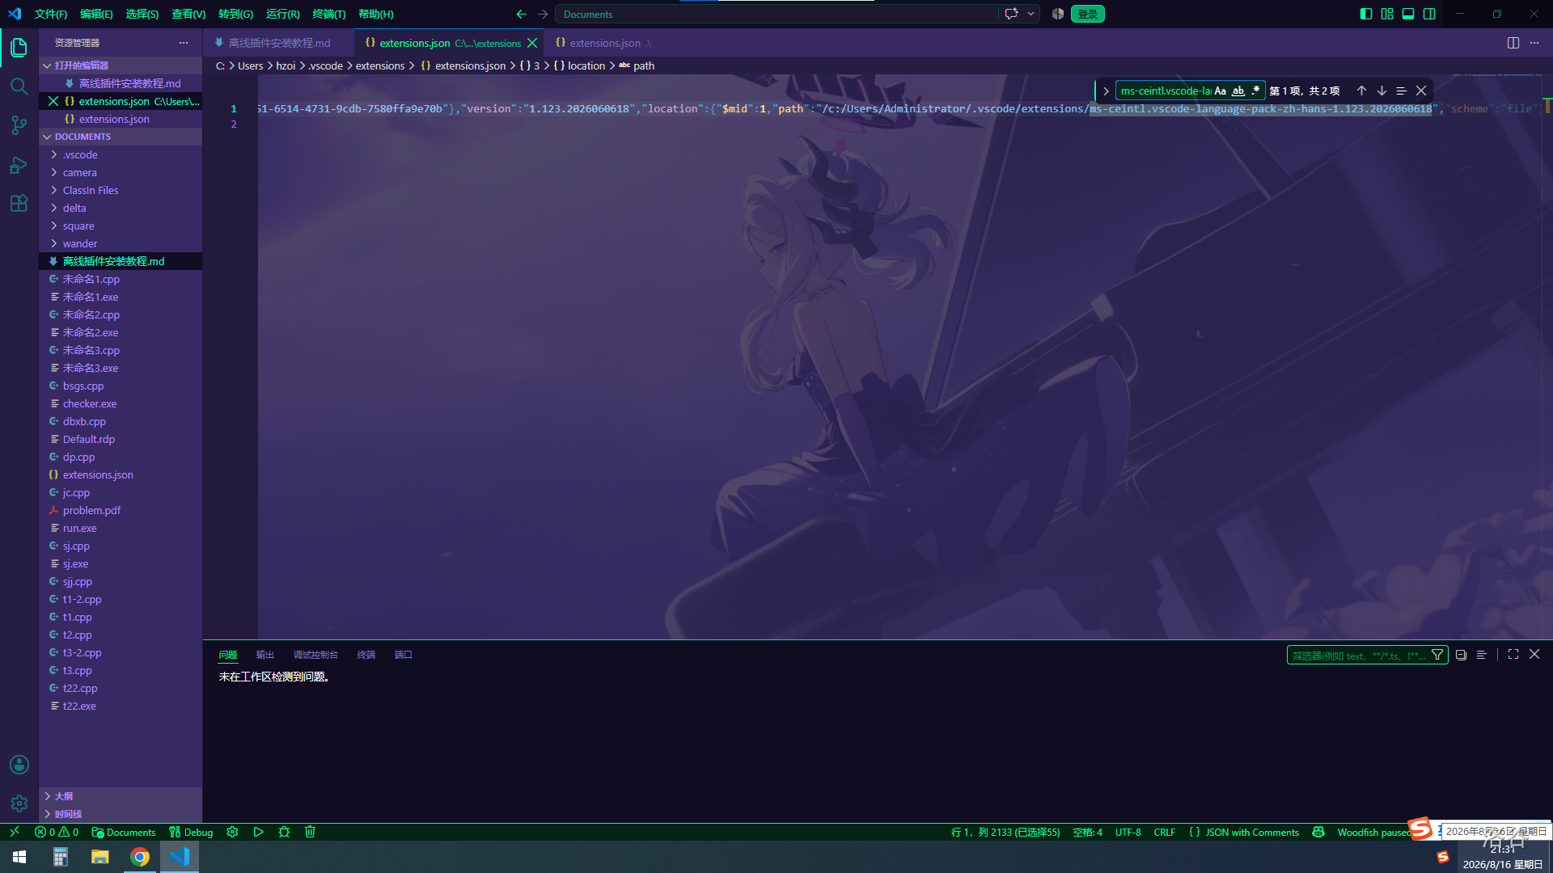Expand the 大纲 outline section
Viewport: 1553px width, 873px height.
[121, 796]
